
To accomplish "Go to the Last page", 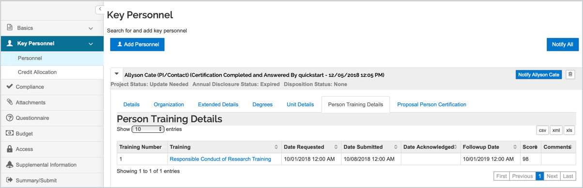I will tap(568, 176).
